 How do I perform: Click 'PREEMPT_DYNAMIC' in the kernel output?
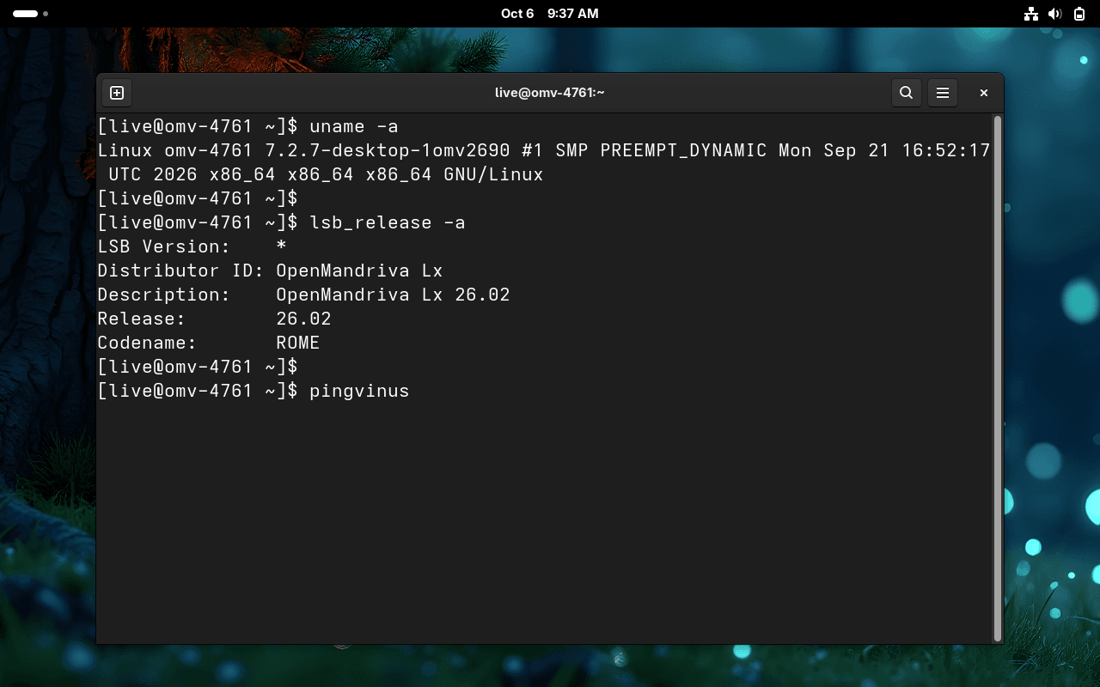click(x=684, y=150)
